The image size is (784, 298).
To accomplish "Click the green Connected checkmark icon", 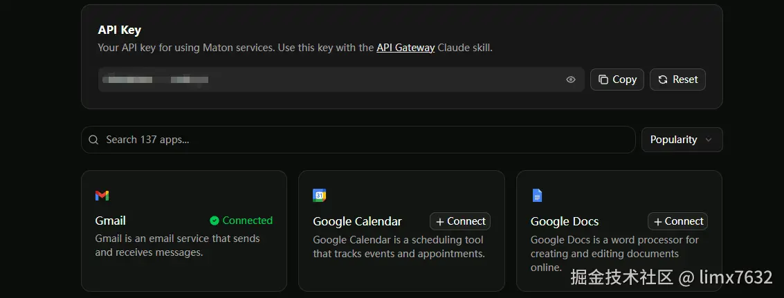I will click(215, 221).
